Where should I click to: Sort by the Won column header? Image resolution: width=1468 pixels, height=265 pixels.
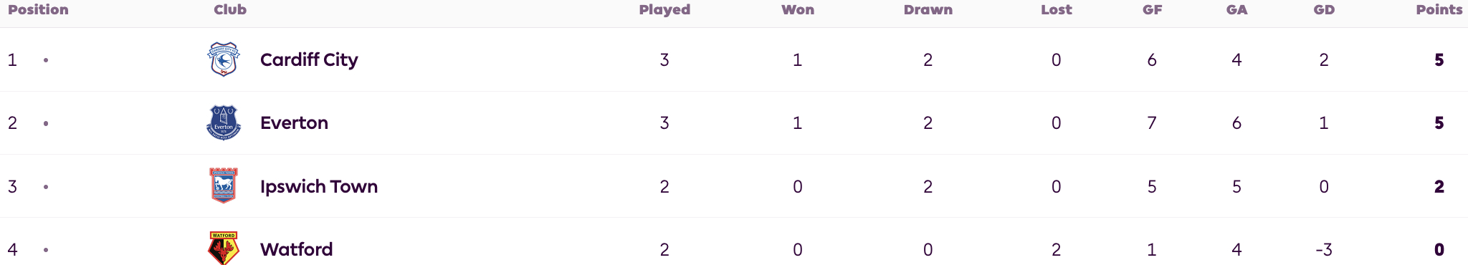(x=798, y=9)
